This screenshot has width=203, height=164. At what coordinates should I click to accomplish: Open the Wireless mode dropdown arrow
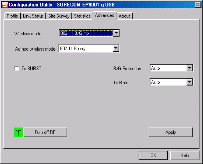click(x=116, y=33)
